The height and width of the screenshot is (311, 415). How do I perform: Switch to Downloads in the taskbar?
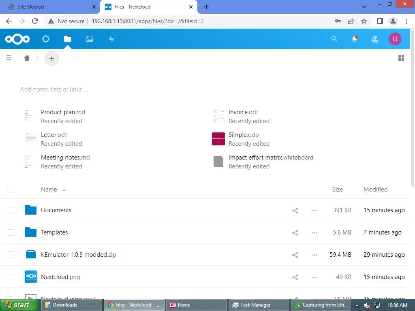(x=71, y=305)
